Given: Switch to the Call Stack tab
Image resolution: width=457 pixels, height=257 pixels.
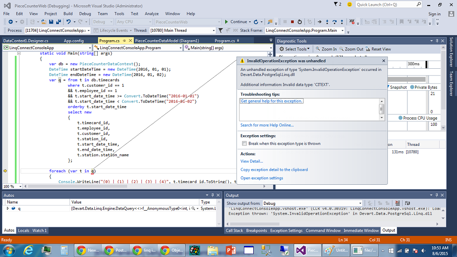Looking at the screenshot, I should click(235, 231).
